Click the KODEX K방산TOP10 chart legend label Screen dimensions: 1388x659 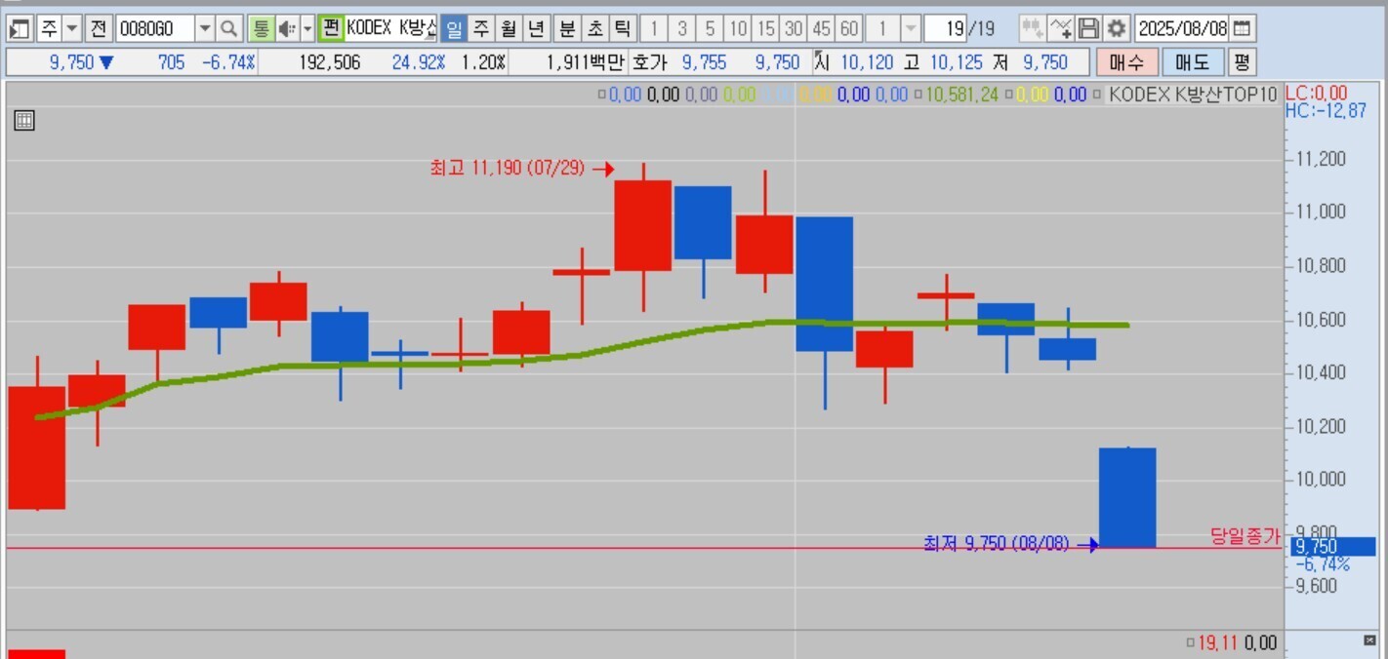pyautogui.click(x=1193, y=95)
